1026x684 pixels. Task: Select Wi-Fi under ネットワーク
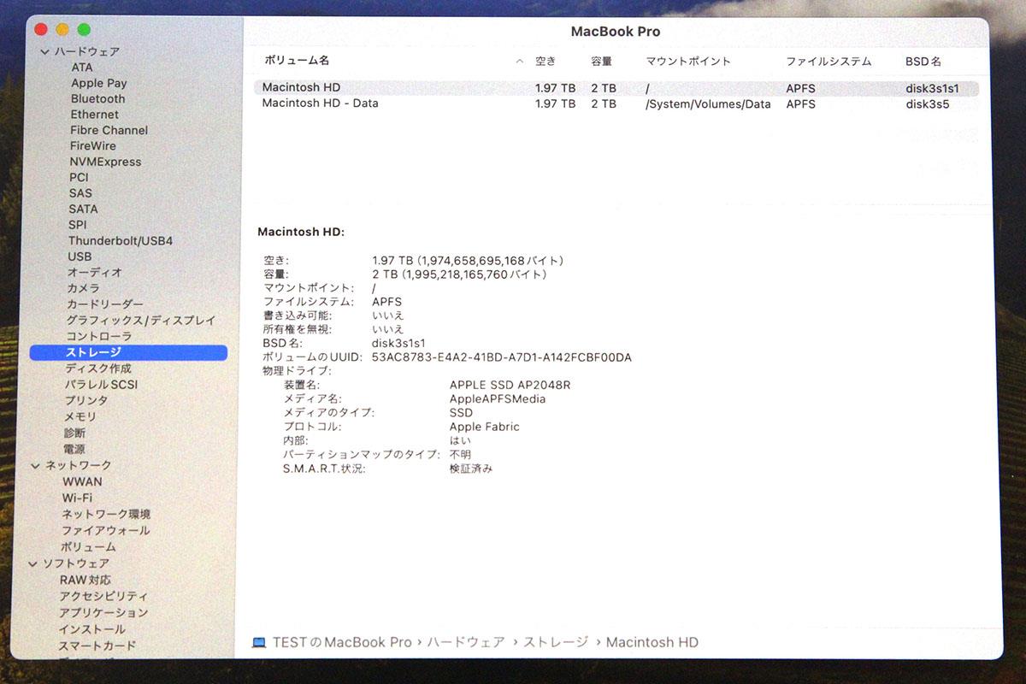pyautogui.click(x=77, y=498)
